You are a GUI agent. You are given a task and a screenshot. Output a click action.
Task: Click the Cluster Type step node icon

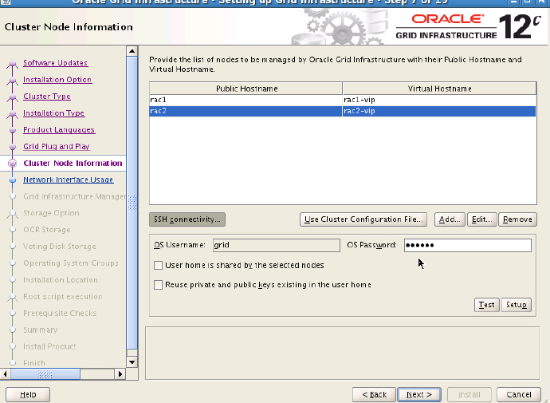13,97
